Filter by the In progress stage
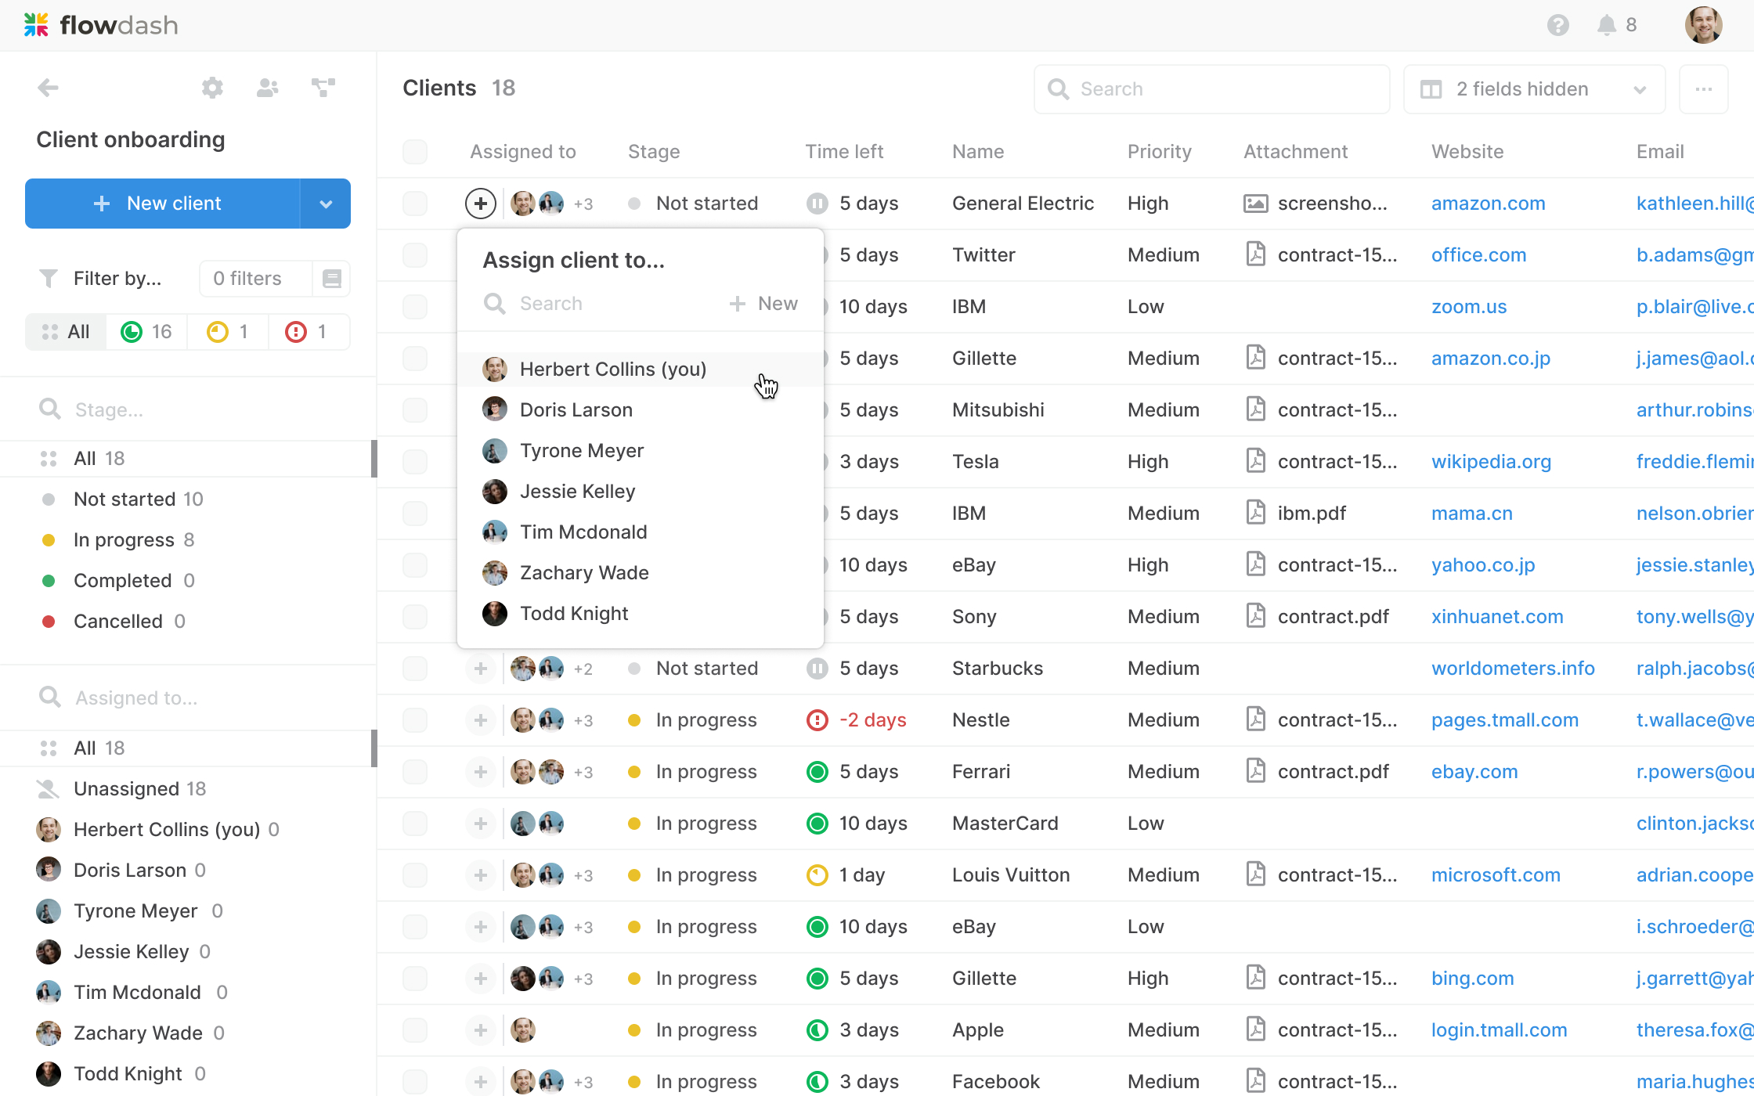The height and width of the screenshot is (1096, 1754). coord(123,540)
